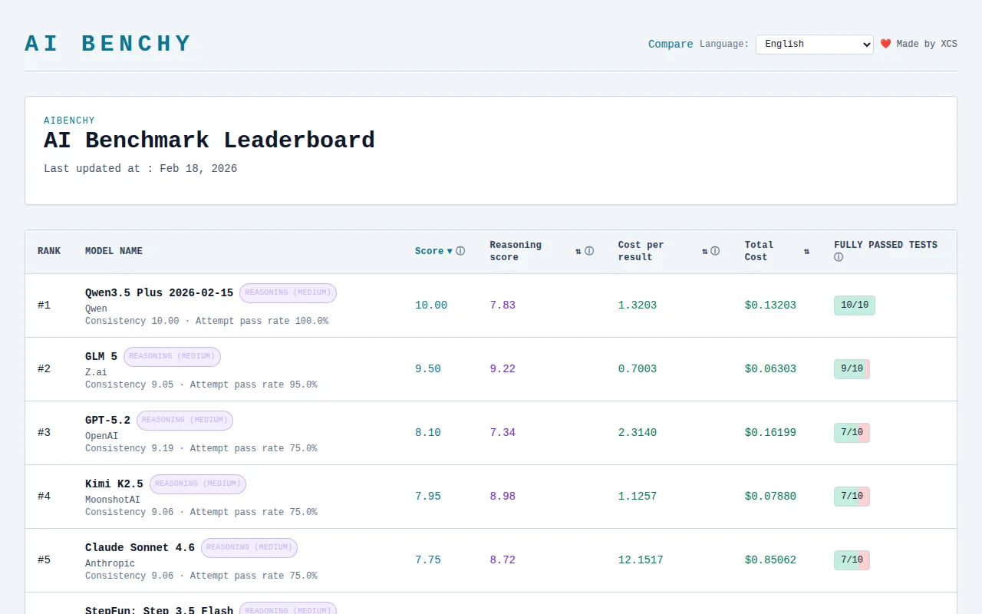This screenshot has height=614, width=982.
Task: Click the cost per result 12.1517
Action: pos(641,560)
